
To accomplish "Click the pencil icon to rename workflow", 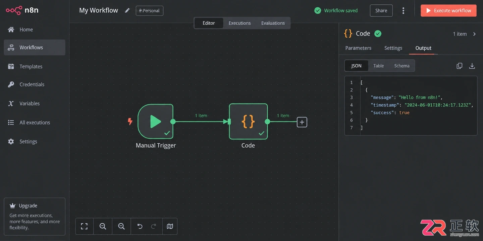I will coord(127,10).
